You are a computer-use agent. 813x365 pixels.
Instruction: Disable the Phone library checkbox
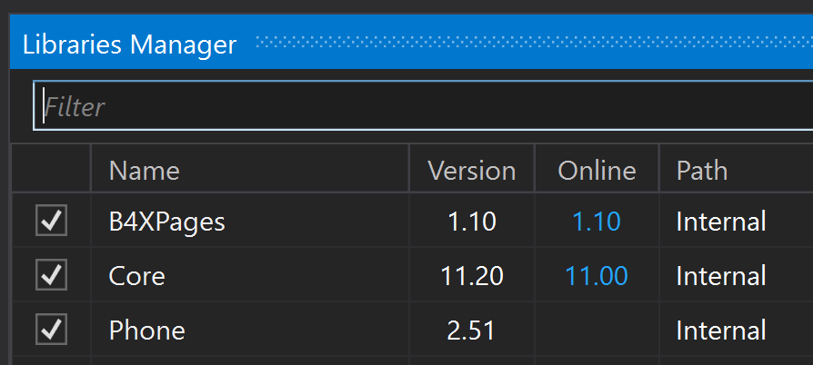tap(51, 330)
